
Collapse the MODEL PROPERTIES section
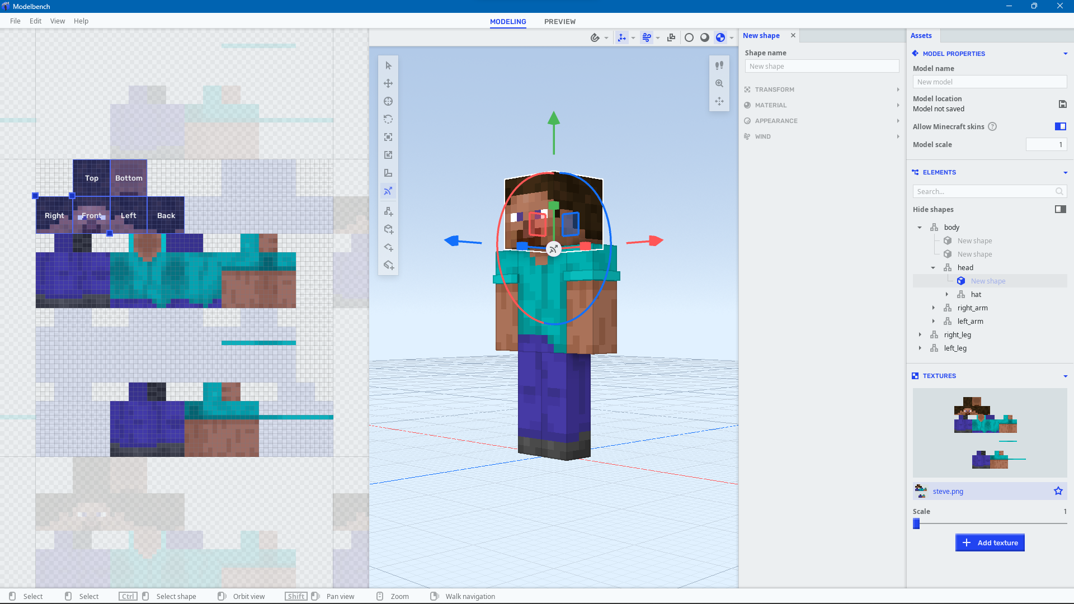click(1065, 54)
